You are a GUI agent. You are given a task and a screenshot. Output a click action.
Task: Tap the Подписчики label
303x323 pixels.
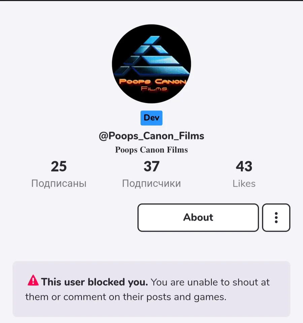(151, 183)
